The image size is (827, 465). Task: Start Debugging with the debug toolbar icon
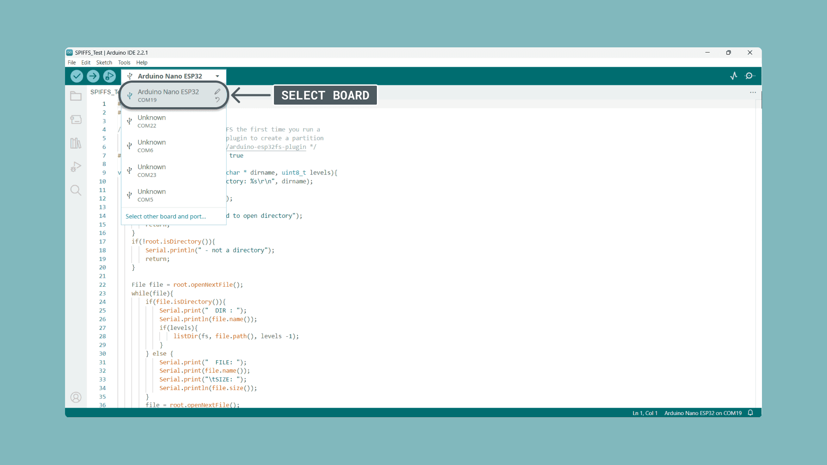coord(109,76)
